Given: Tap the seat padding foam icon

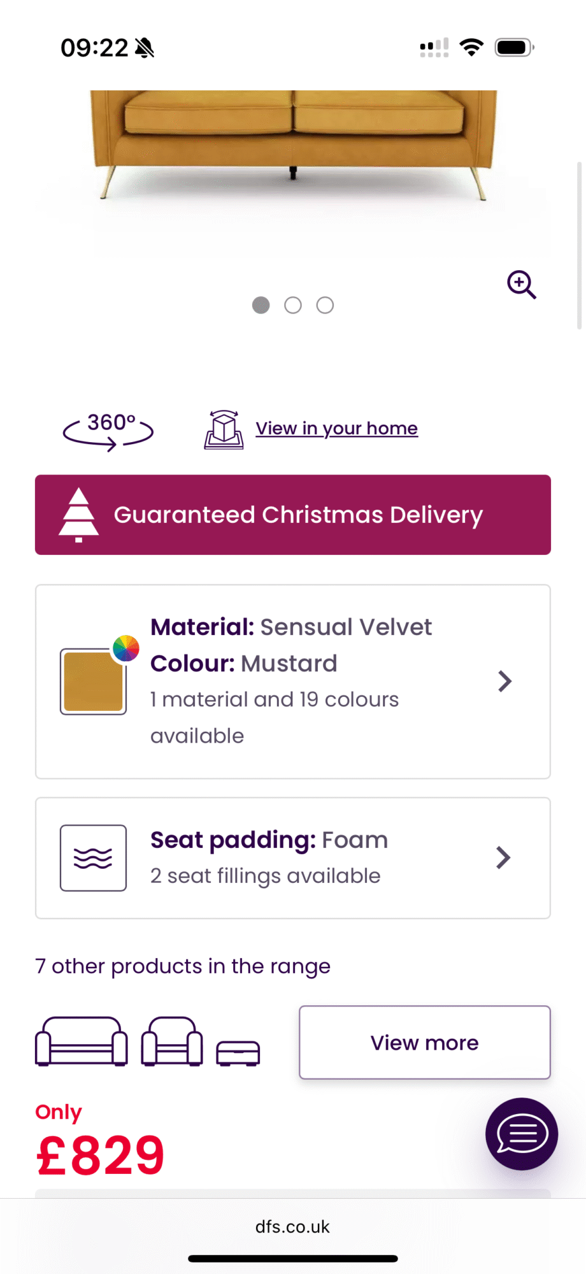Looking at the screenshot, I should [x=93, y=857].
